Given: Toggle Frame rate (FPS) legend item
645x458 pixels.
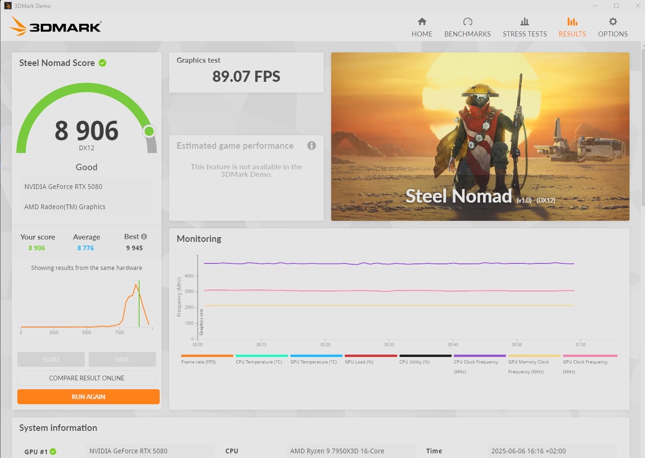Looking at the screenshot, I should (207, 359).
